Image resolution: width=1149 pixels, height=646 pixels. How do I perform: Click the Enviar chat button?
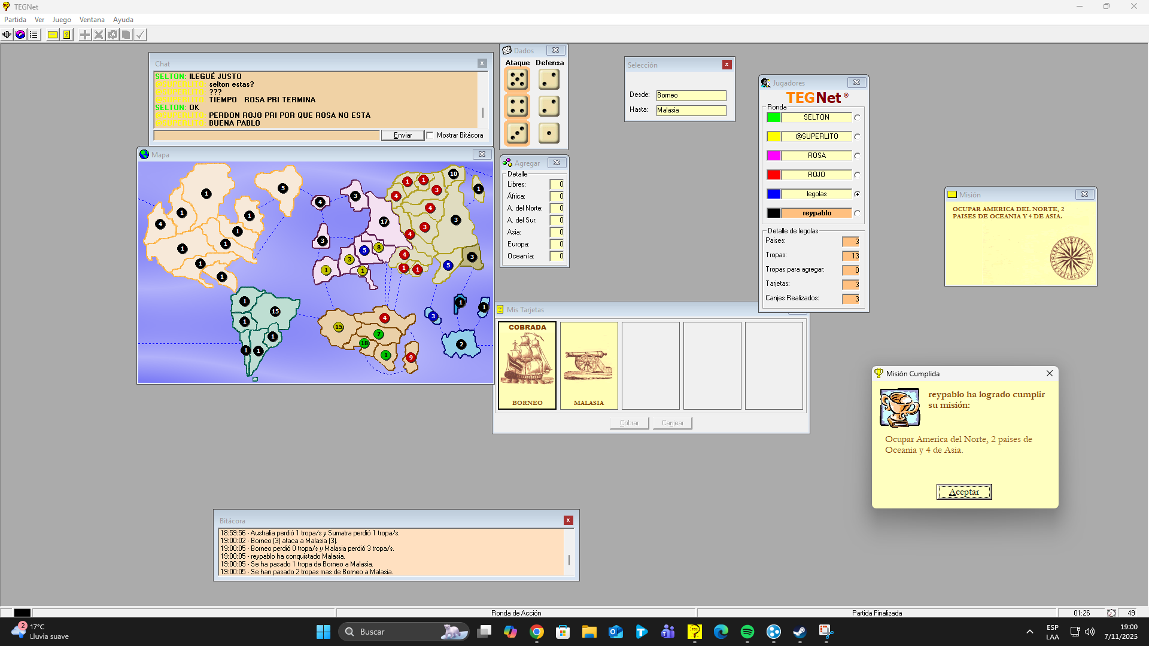(x=402, y=135)
